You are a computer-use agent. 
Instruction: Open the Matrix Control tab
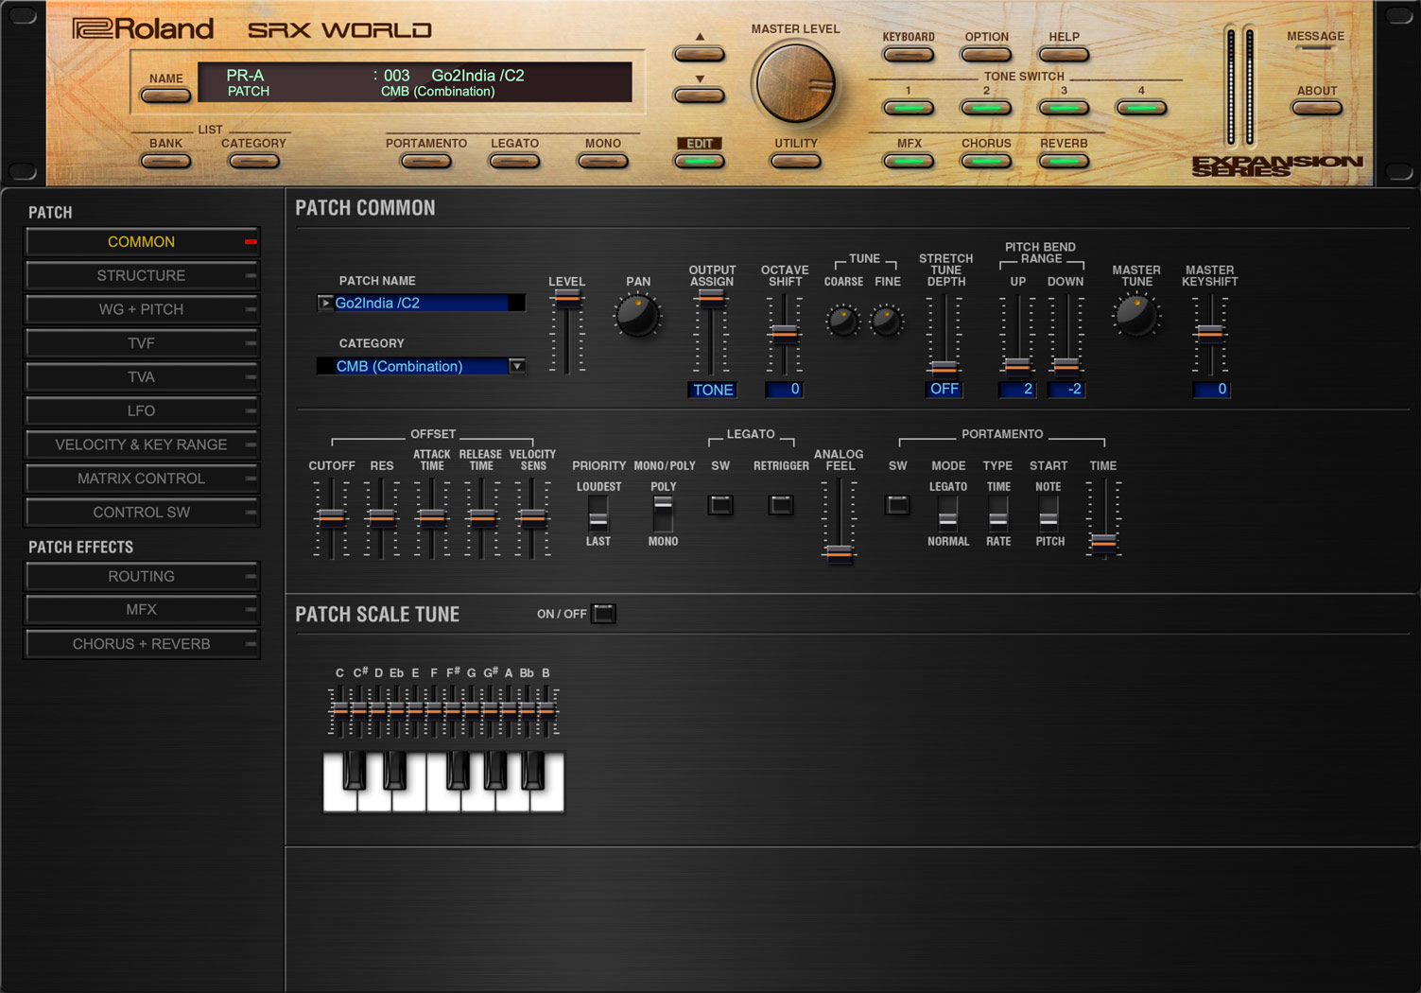coord(142,479)
